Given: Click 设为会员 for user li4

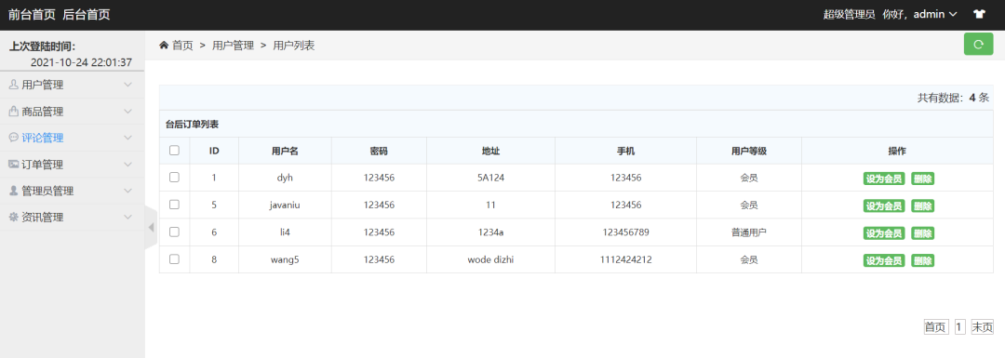Looking at the screenshot, I should click(x=884, y=233).
